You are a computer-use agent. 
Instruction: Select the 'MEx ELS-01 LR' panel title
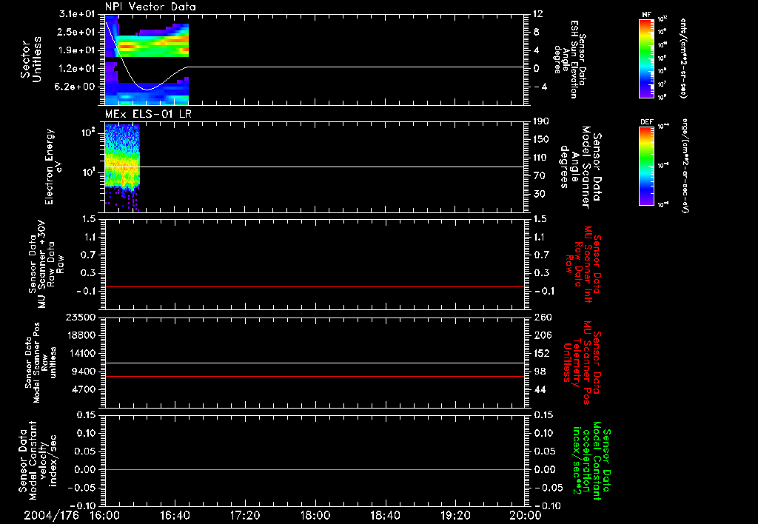pyautogui.click(x=148, y=114)
